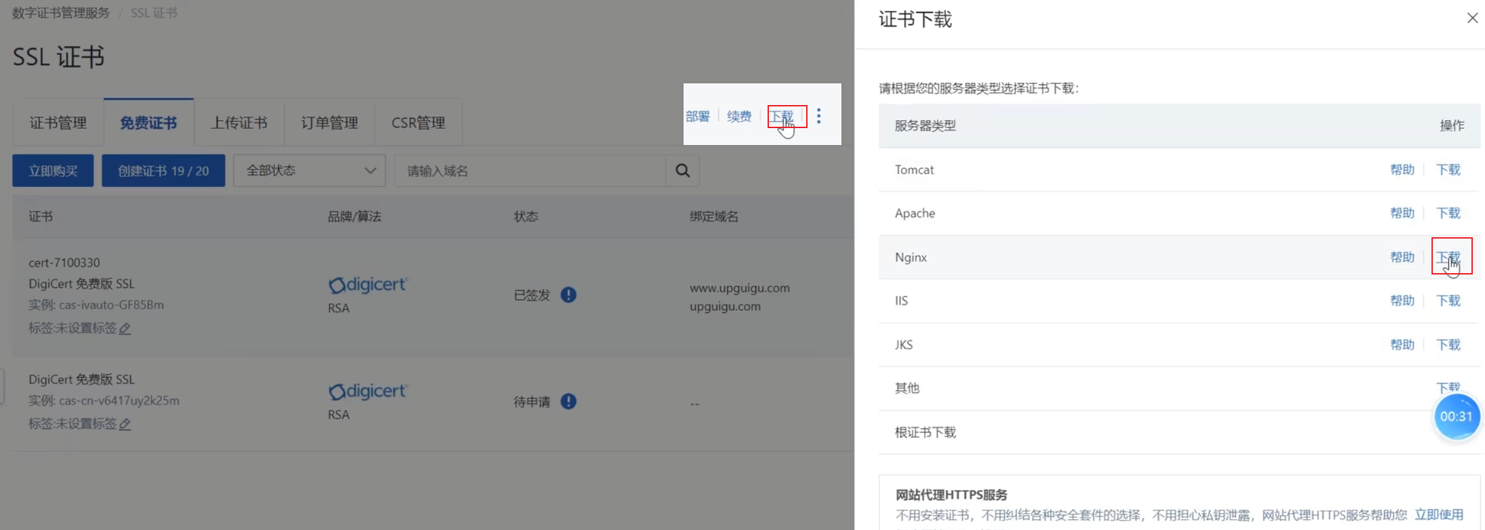This screenshot has width=1485, height=530.
Task: Click the 立即购买 button
Action: [x=53, y=171]
